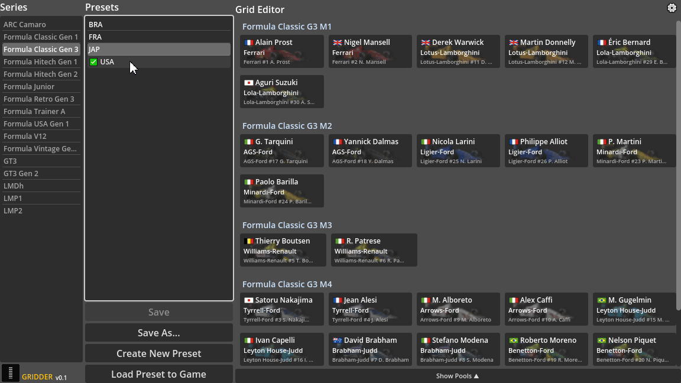Select the FRA preset
This screenshot has height=383, width=681.
(x=159, y=37)
